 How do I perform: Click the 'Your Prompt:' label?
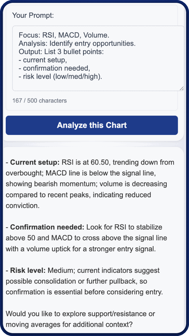click(33, 15)
